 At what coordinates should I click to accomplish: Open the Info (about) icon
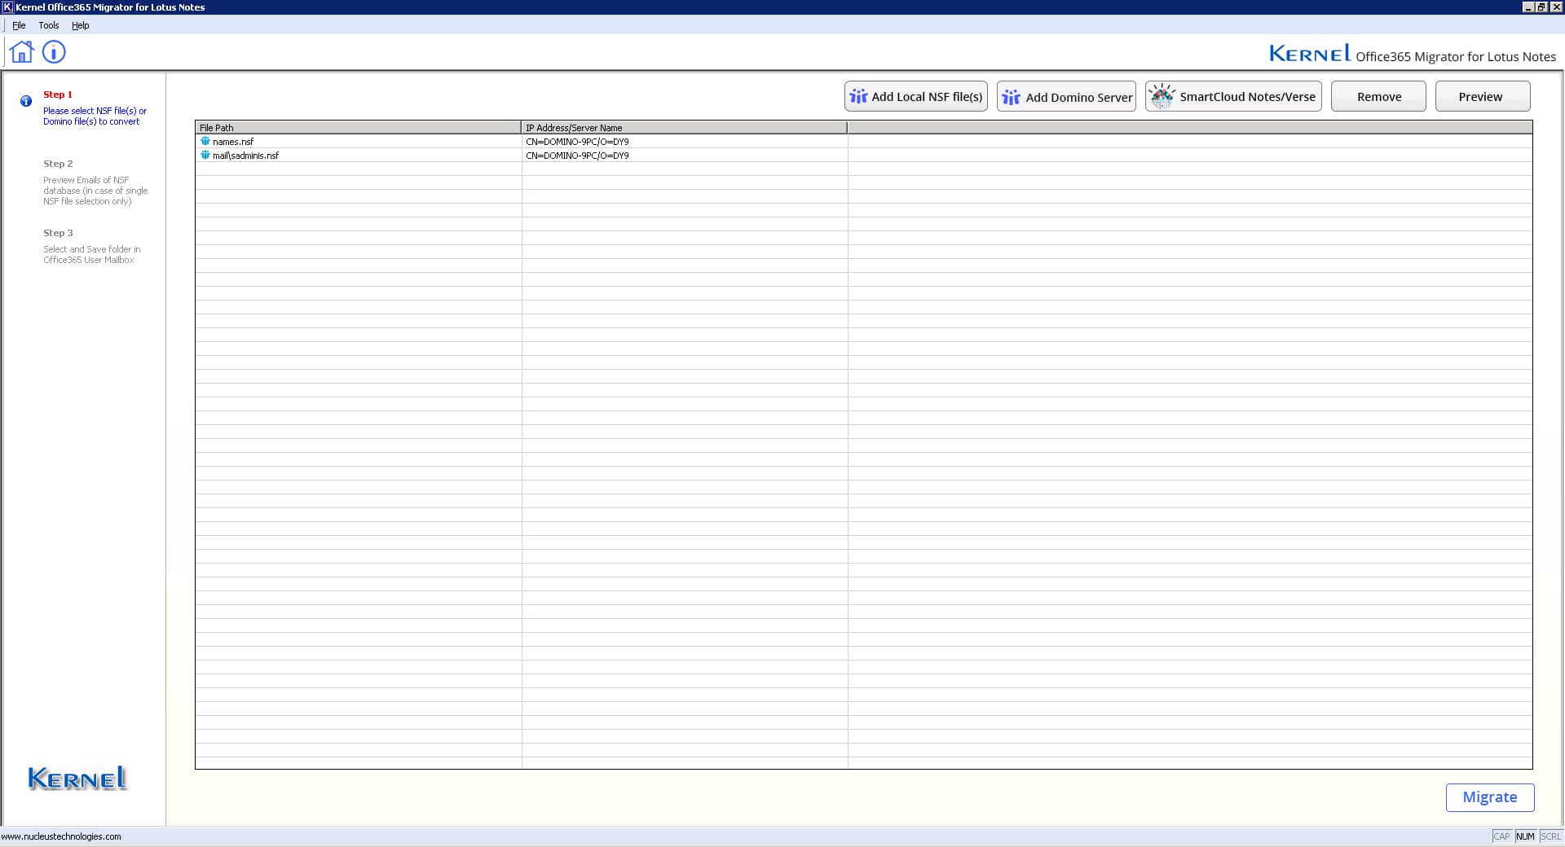54,52
